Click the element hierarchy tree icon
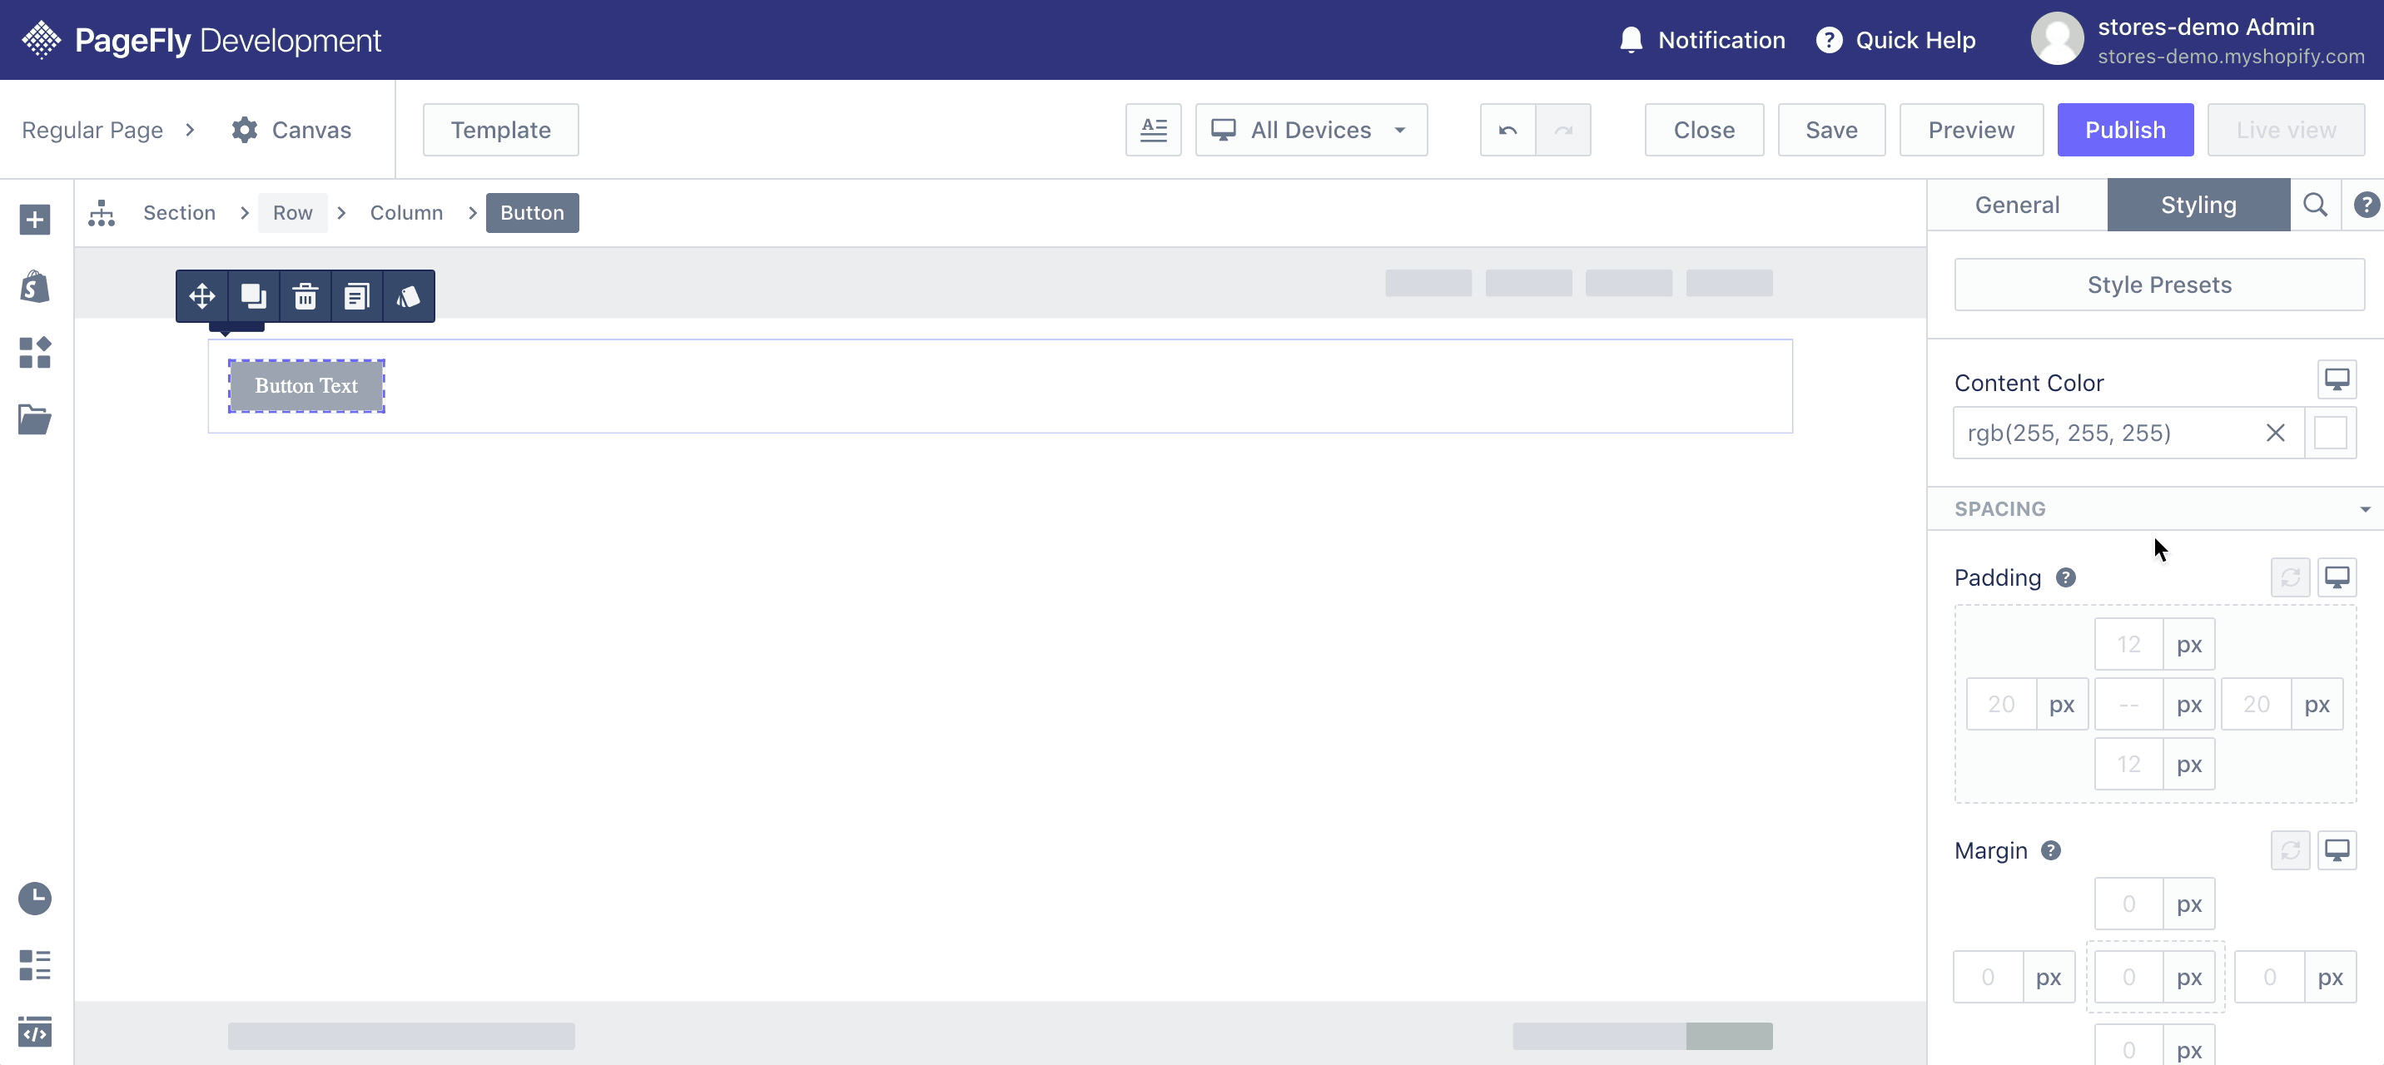Screen dimensions: 2384x1065 [102, 213]
